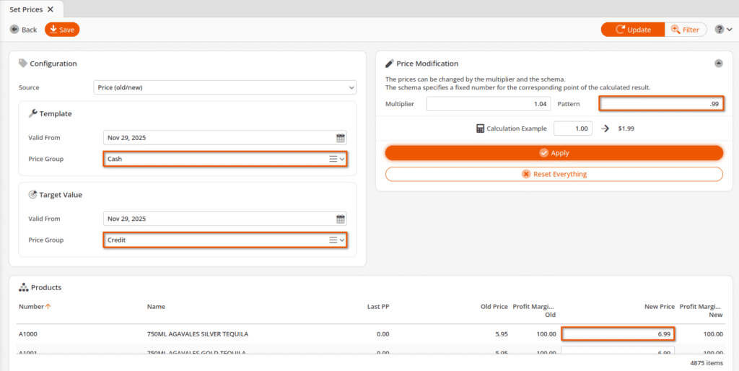Open calendar for Template Valid From
The width and height of the screenshot is (739, 371).
tap(341, 138)
